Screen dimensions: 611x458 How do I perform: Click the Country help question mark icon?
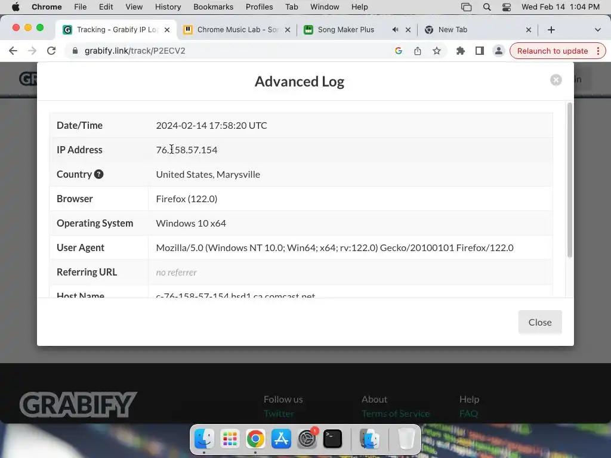point(98,174)
